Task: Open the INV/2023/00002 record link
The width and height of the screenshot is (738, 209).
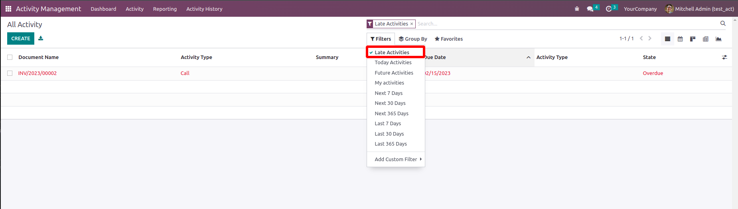Action: coord(37,73)
